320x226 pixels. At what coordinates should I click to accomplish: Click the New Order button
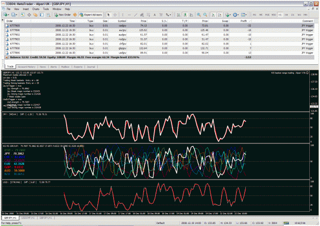point(62,15)
